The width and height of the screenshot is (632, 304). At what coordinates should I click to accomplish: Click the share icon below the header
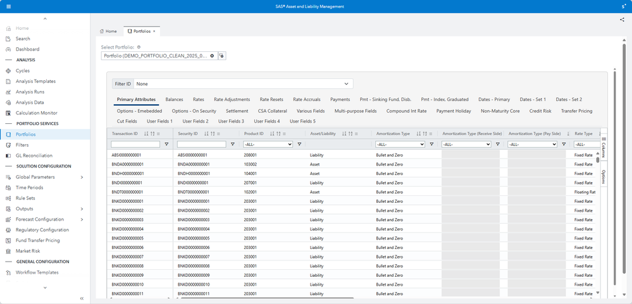tap(623, 20)
